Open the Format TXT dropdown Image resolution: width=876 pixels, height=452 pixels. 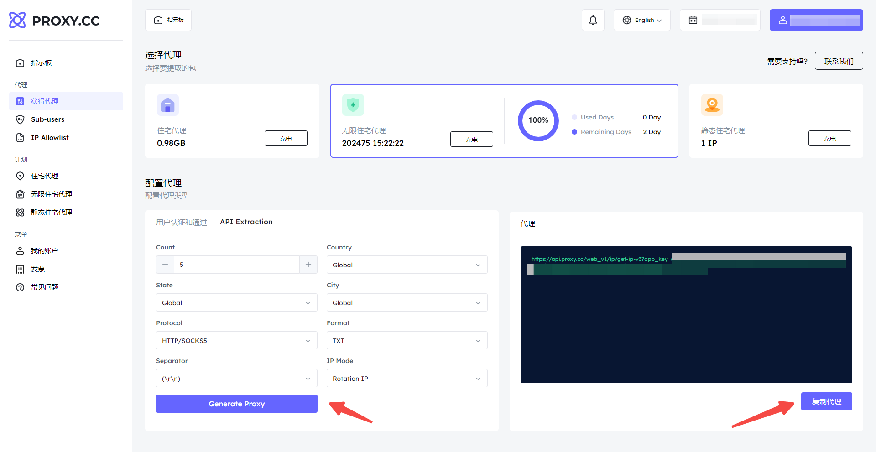[x=407, y=340]
